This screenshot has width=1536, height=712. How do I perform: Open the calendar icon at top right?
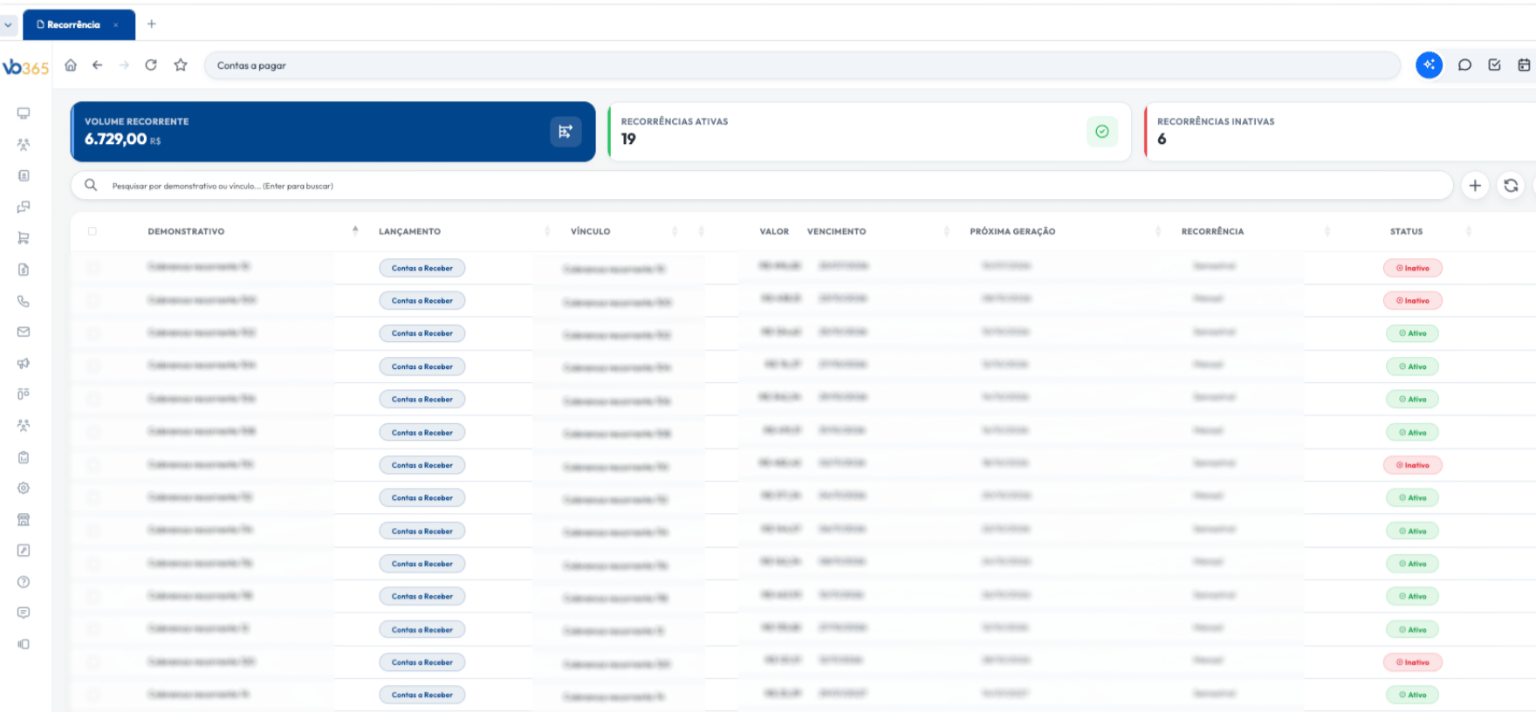click(x=1524, y=65)
